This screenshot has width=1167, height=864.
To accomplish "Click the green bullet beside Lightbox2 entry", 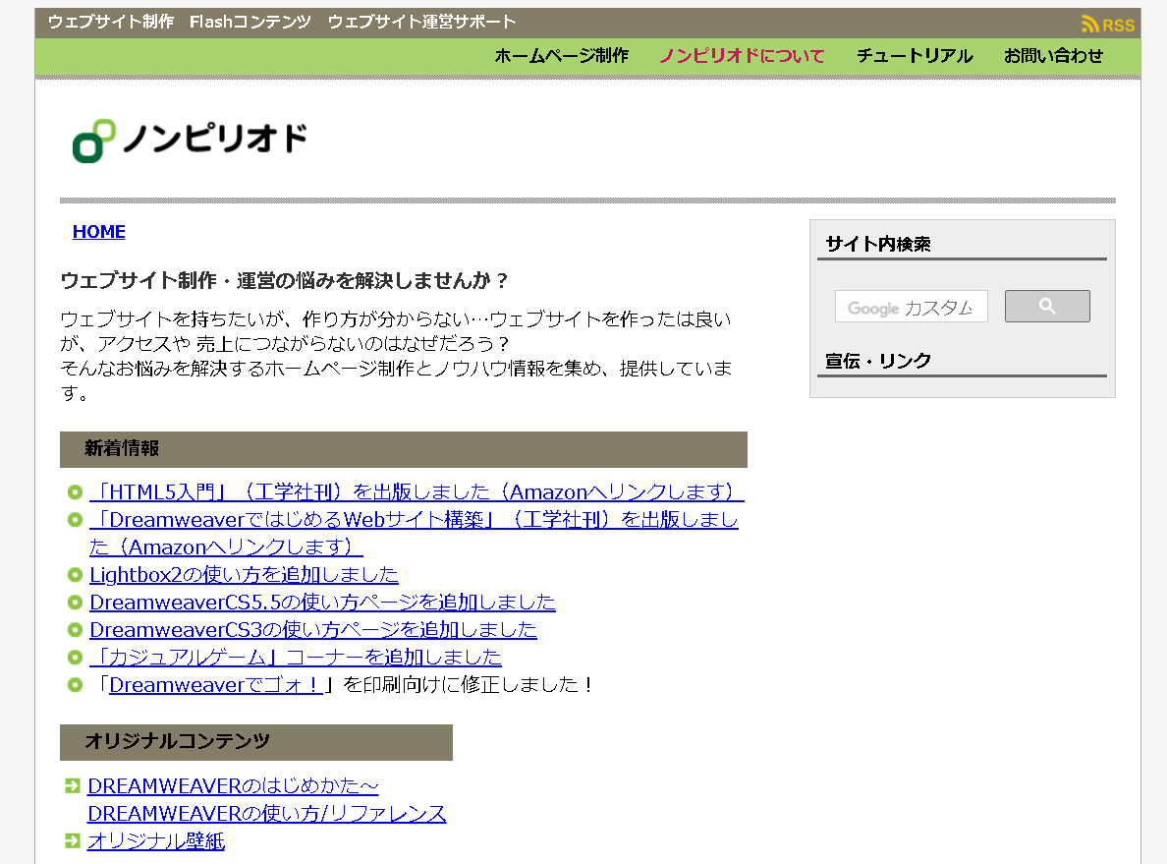I will pos(75,575).
